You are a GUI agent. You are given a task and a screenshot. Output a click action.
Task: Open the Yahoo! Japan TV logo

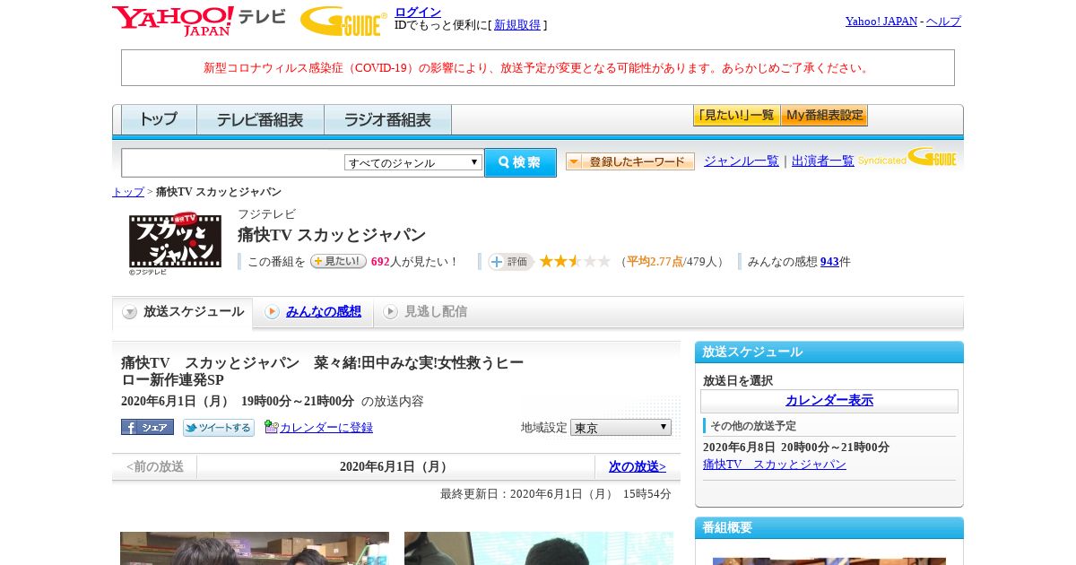click(199, 21)
